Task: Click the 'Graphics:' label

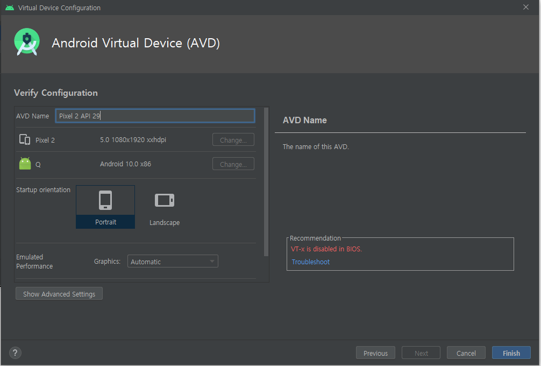Action: click(108, 262)
